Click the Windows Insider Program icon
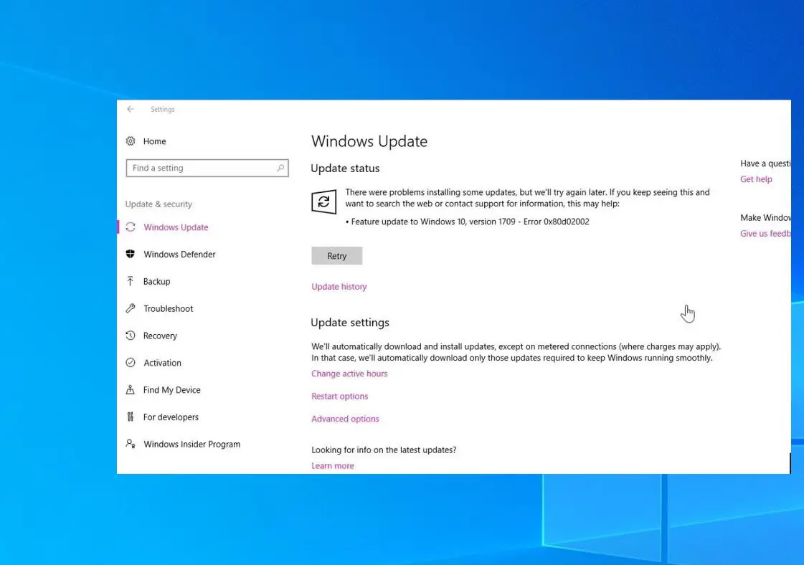The width and height of the screenshot is (804, 565). tap(131, 444)
